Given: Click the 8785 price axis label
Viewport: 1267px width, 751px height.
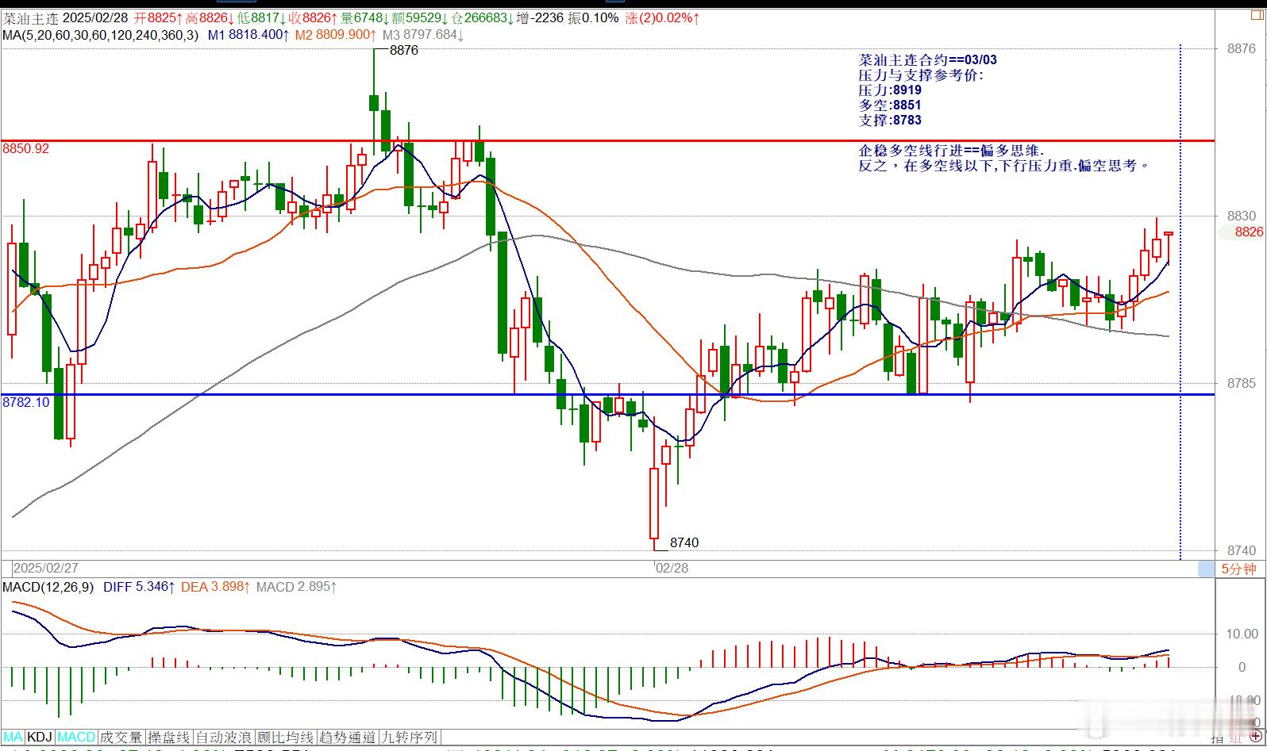Looking at the screenshot, I should tap(1241, 384).
